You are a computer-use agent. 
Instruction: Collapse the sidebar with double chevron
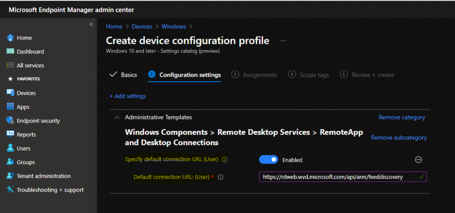(91, 24)
